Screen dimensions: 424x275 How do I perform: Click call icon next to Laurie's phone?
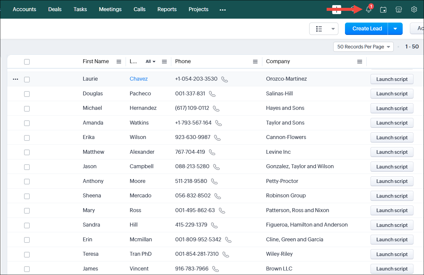pyautogui.click(x=224, y=79)
